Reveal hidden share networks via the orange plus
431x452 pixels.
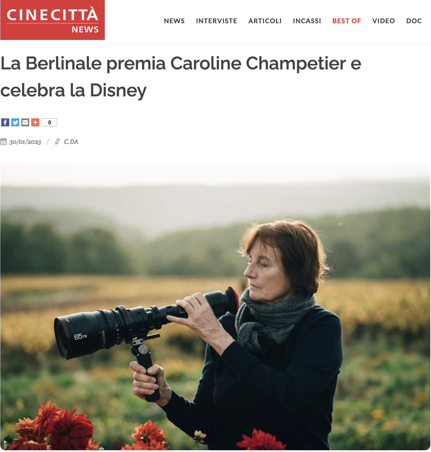point(35,122)
